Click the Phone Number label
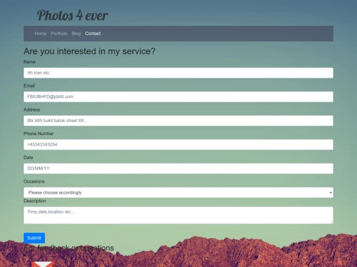 (38, 134)
